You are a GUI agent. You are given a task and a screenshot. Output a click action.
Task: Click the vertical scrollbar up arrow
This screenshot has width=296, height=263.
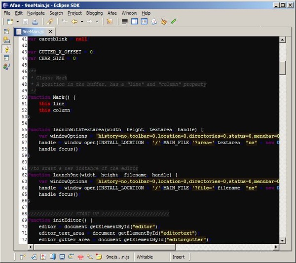point(282,39)
